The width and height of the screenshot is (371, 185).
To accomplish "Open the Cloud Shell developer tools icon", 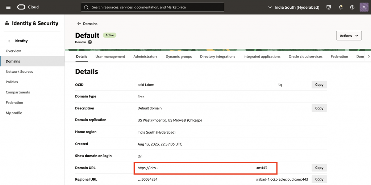I will coord(329,7).
